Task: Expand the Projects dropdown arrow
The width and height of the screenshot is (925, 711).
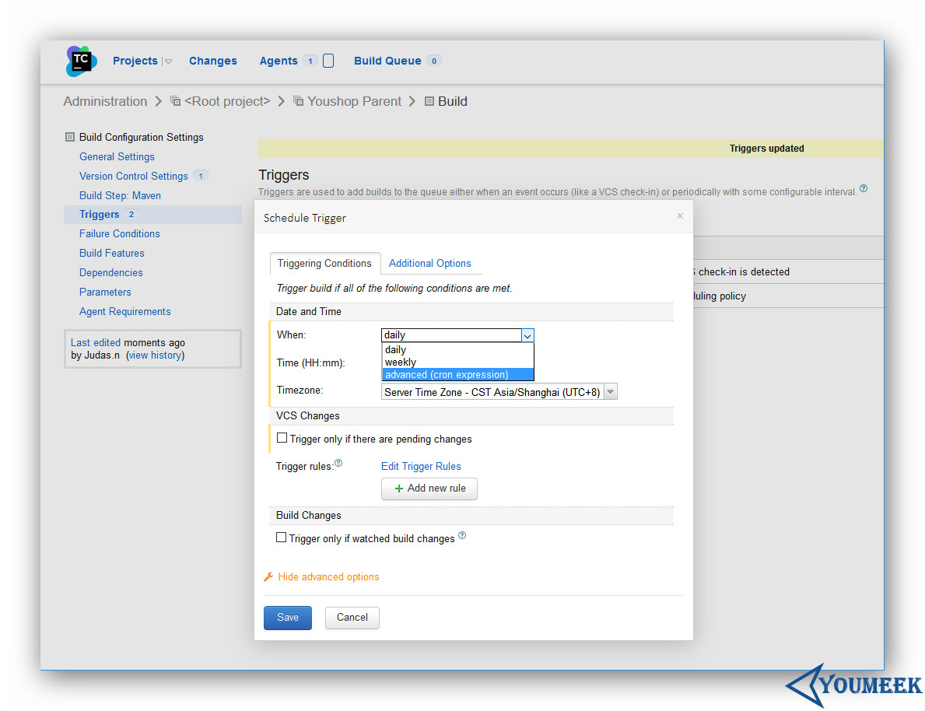Action: pyautogui.click(x=168, y=61)
